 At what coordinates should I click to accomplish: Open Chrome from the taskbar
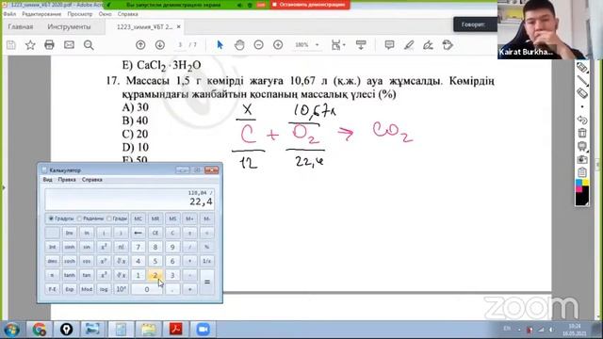pos(40,330)
